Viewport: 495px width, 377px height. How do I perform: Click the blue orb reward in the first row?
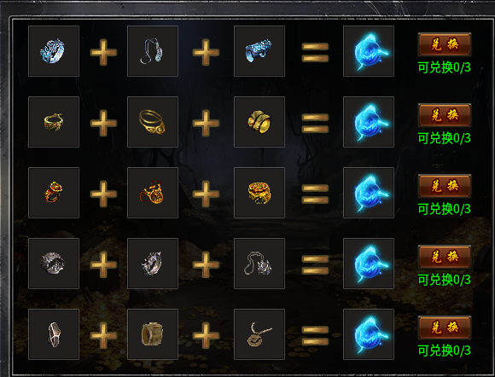(x=369, y=51)
